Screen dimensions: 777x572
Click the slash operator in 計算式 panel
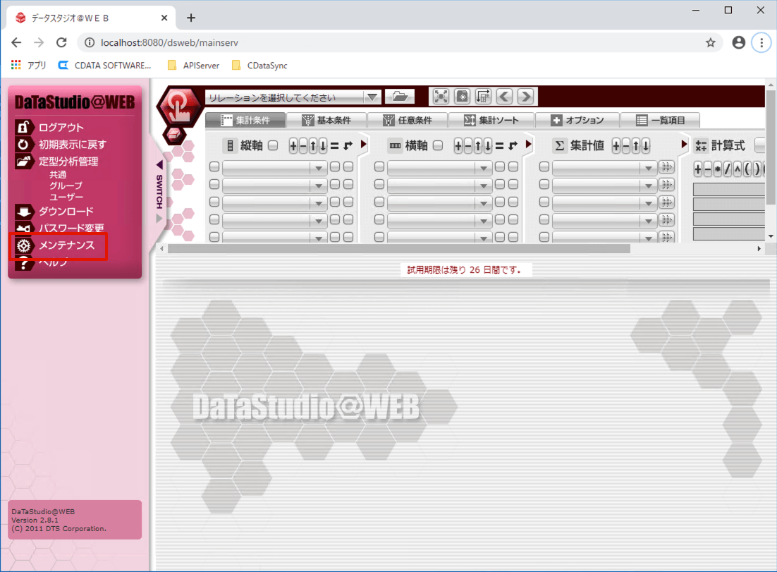pos(728,169)
